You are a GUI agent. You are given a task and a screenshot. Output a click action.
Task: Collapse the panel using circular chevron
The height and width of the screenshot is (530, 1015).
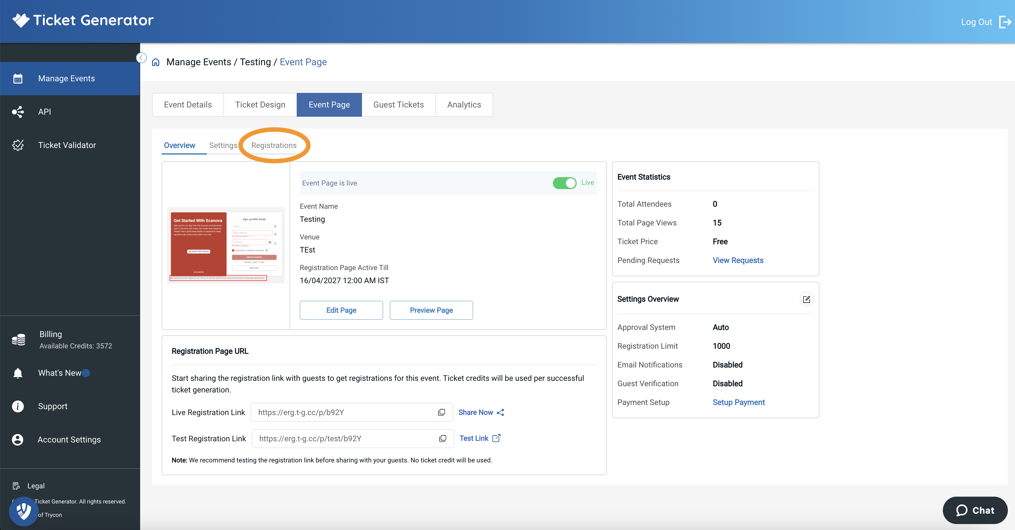141,57
